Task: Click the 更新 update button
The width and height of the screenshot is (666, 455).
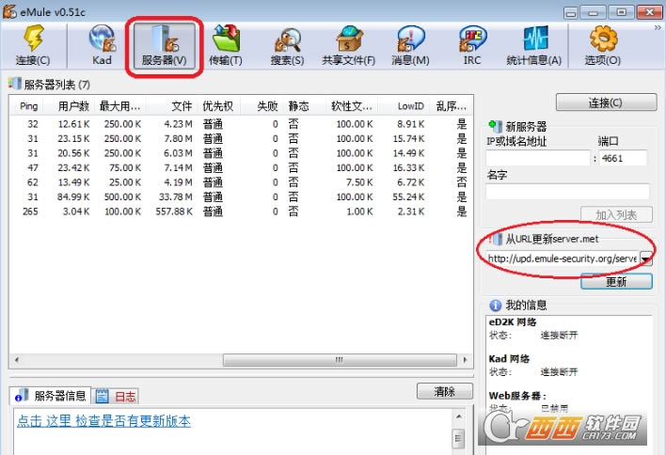Action: (616, 281)
